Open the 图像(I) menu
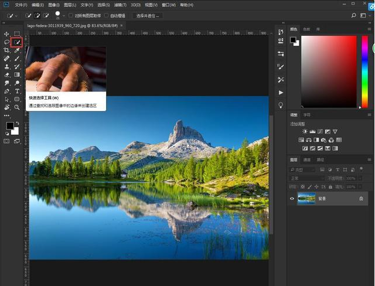The height and width of the screenshot is (286, 375). pos(54,5)
